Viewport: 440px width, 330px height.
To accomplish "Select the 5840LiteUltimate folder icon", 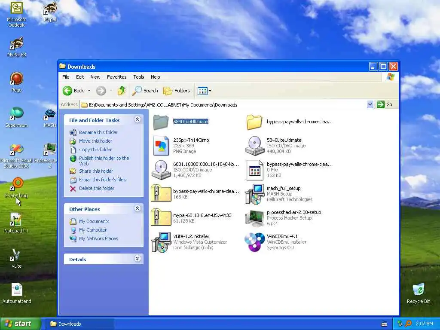I will click(x=161, y=122).
